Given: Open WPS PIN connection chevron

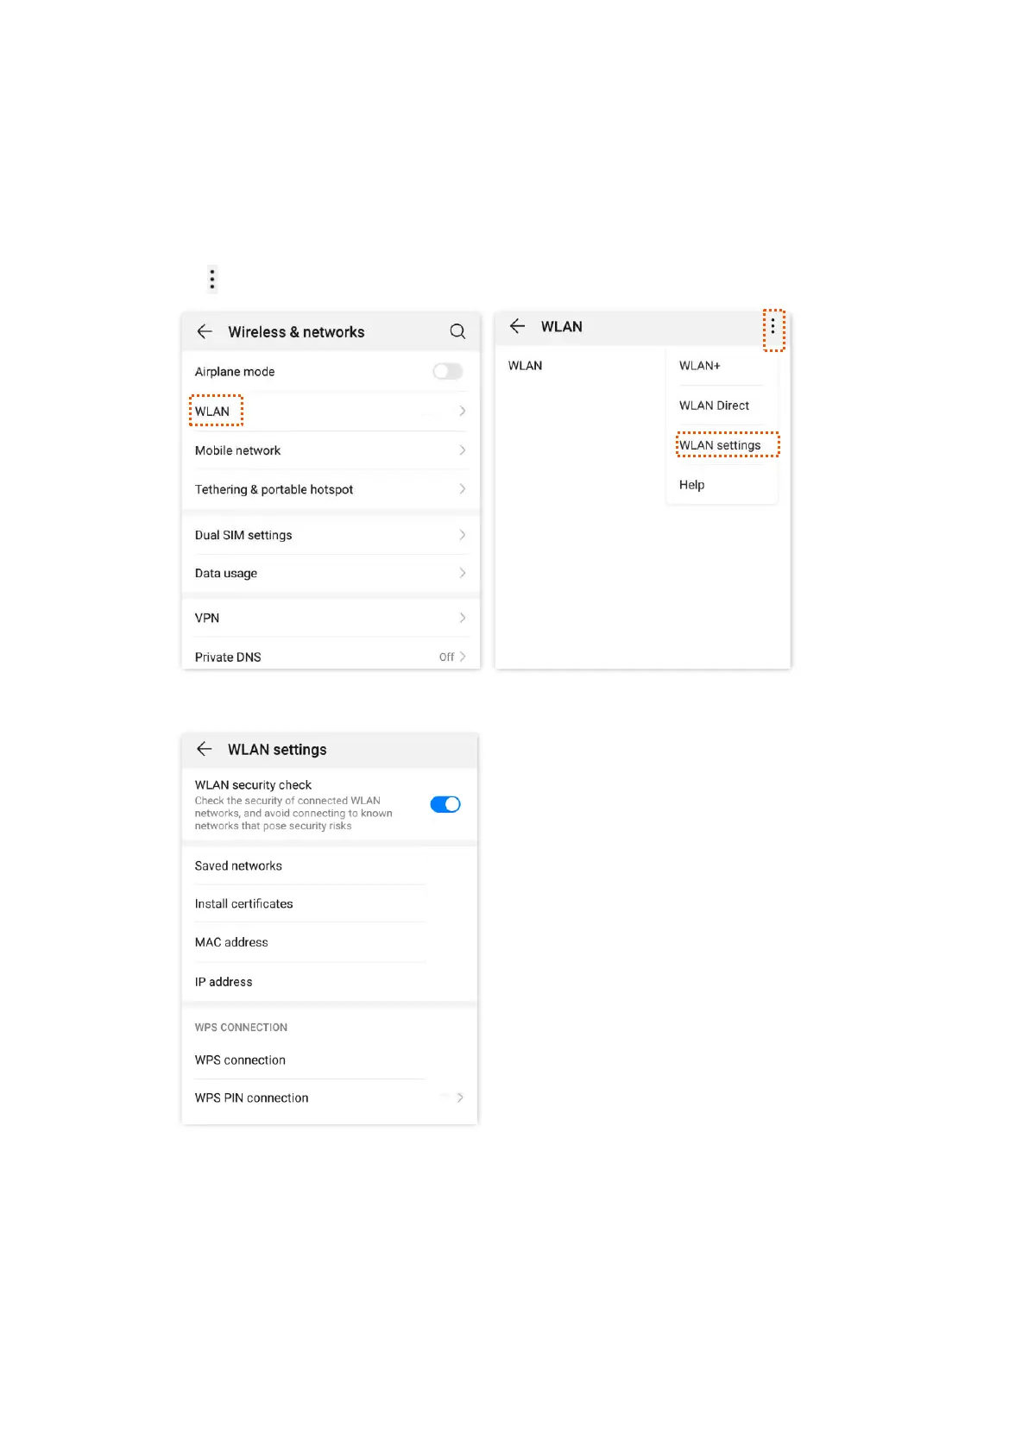Looking at the screenshot, I should [460, 1098].
